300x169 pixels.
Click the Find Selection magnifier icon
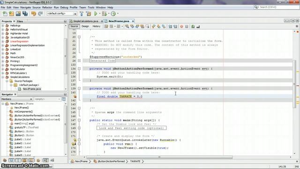tap(127, 26)
